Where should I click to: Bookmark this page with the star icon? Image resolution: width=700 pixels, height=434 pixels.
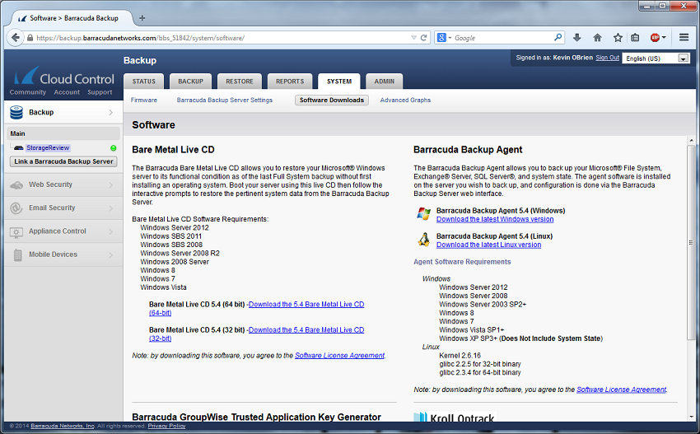click(x=618, y=38)
